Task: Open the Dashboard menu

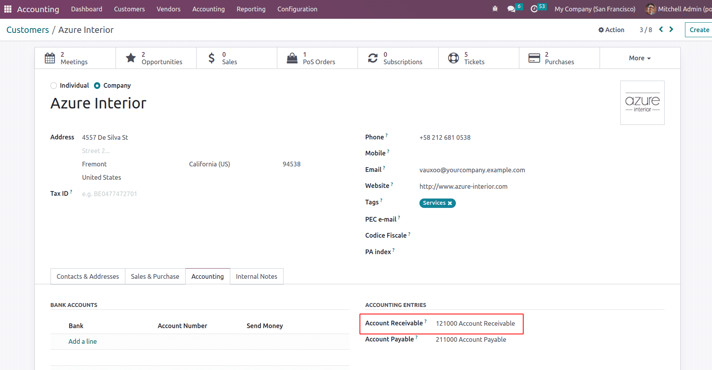Action: (x=87, y=9)
